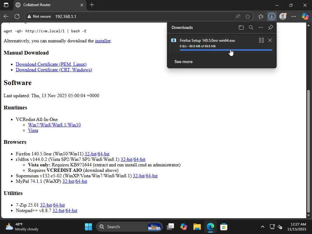Download MyPal 74.1.1 32-bit

pyautogui.click(x=68, y=181)
